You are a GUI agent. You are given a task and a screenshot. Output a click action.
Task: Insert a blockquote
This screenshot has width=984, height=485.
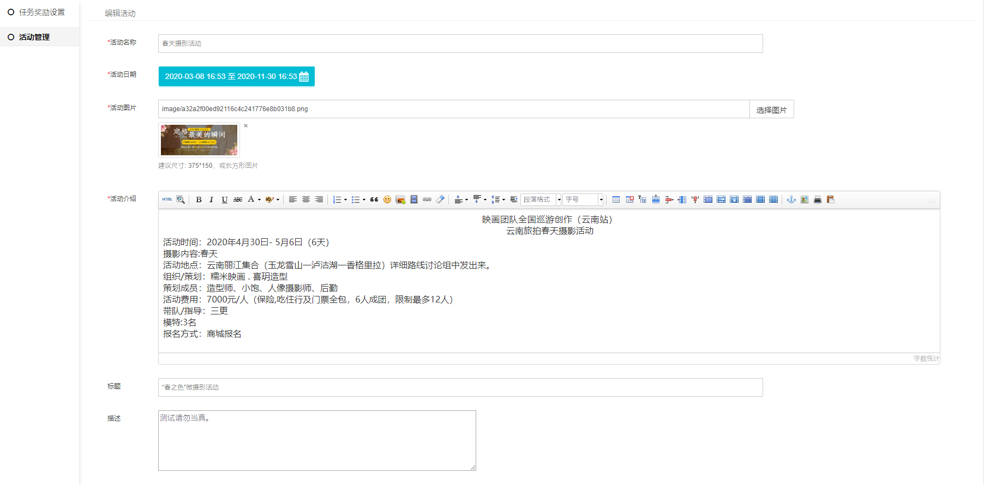pos(374,199)
